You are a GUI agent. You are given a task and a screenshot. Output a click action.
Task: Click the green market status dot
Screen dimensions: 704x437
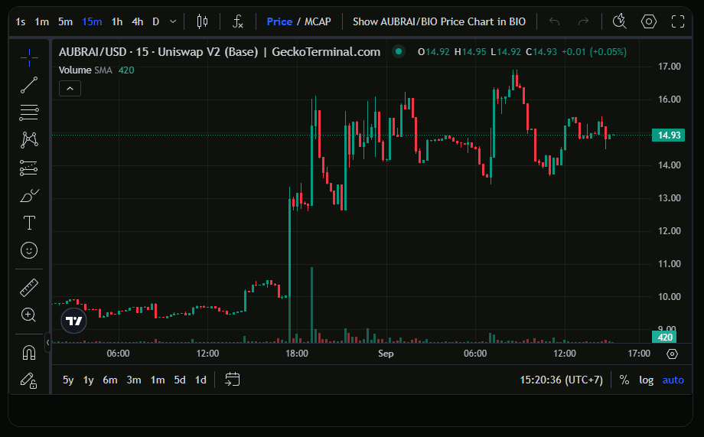pos(398,51)
